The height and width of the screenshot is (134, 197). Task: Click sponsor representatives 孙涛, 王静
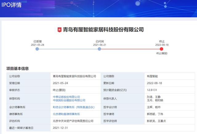click(154, 97)
